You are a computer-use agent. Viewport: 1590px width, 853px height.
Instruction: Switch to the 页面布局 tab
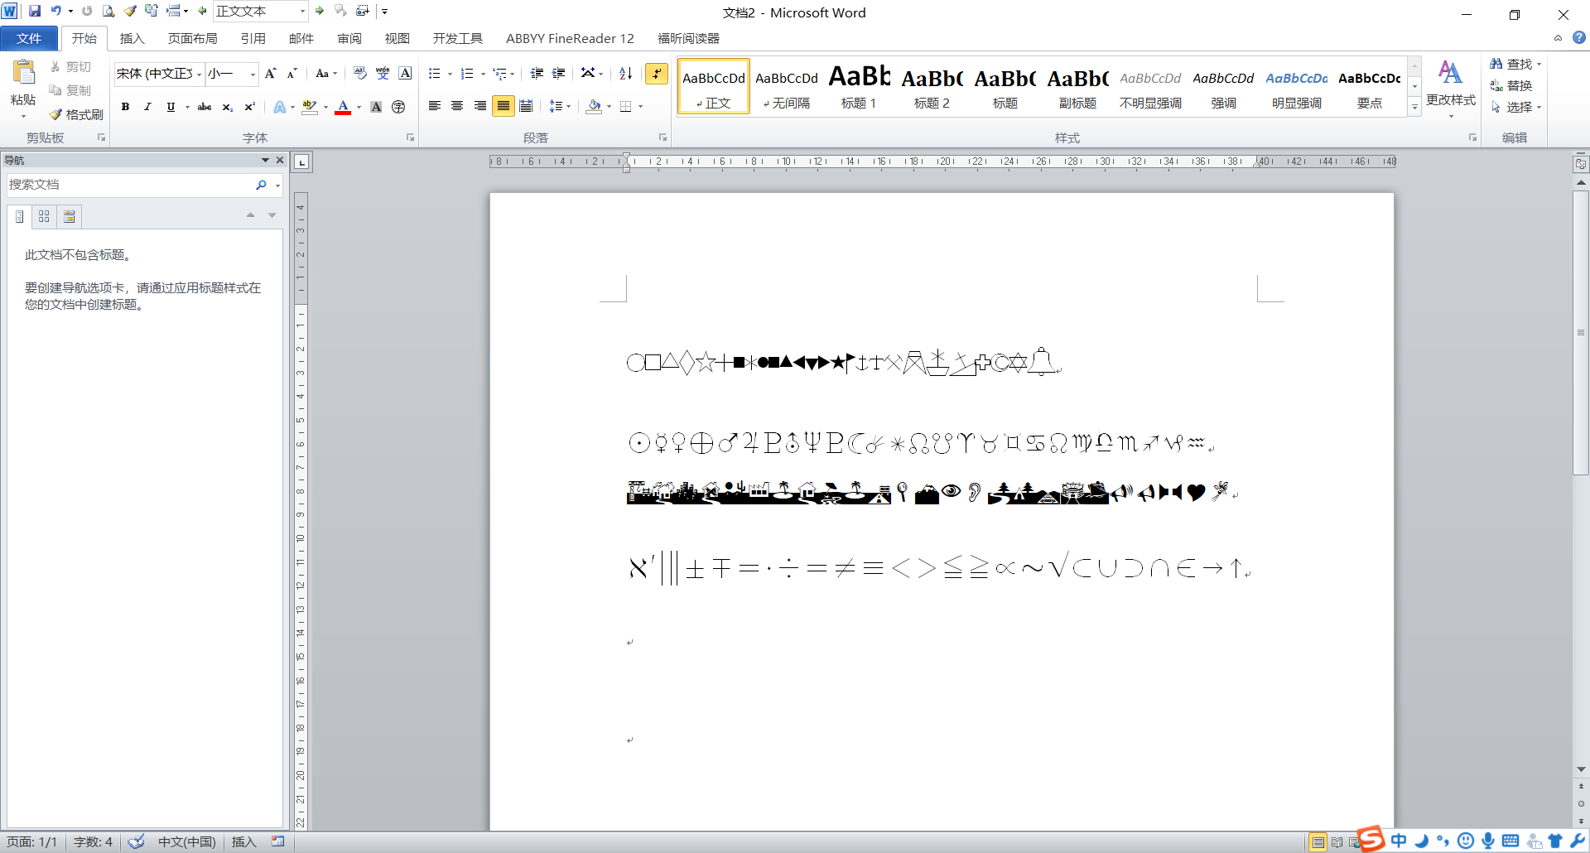192,38
